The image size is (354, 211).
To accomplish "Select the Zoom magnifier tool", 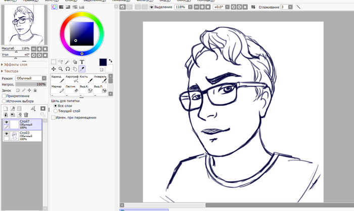I will (x=61, y=68).
